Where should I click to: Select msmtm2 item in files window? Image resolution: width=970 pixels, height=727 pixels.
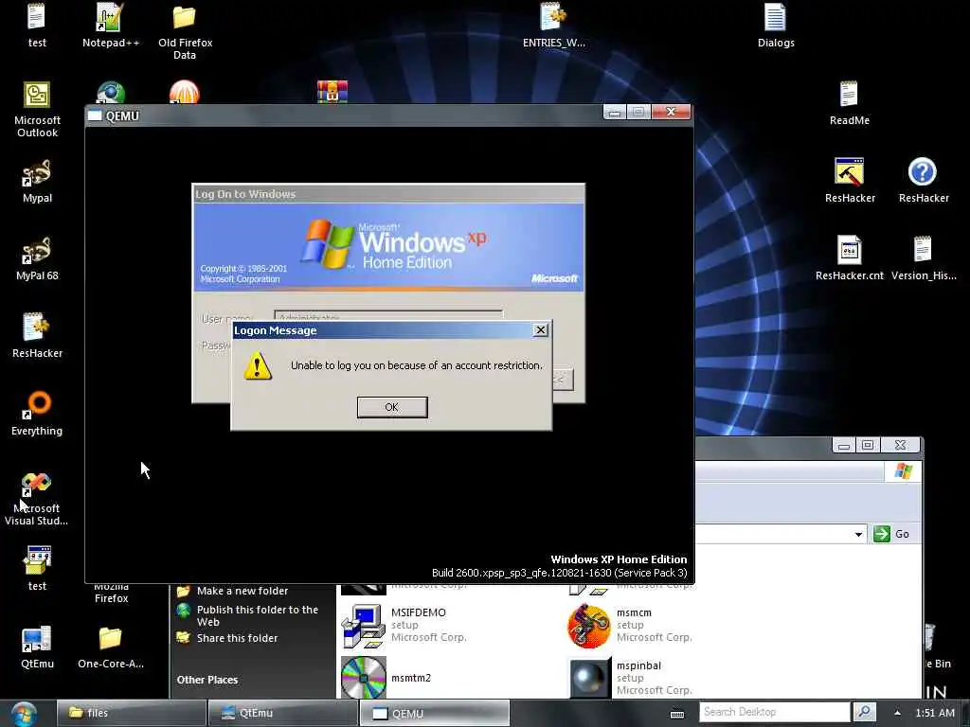[386, 678]
